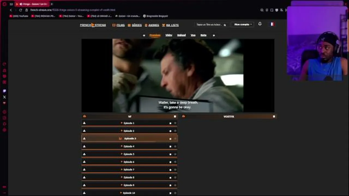
Task: Play Episode 7 from the VF list
Action: [x=130, y=170]
